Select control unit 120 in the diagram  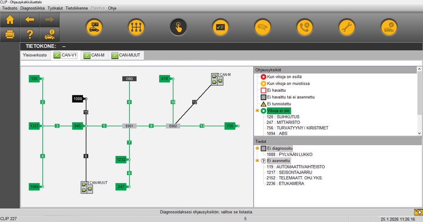34,79
